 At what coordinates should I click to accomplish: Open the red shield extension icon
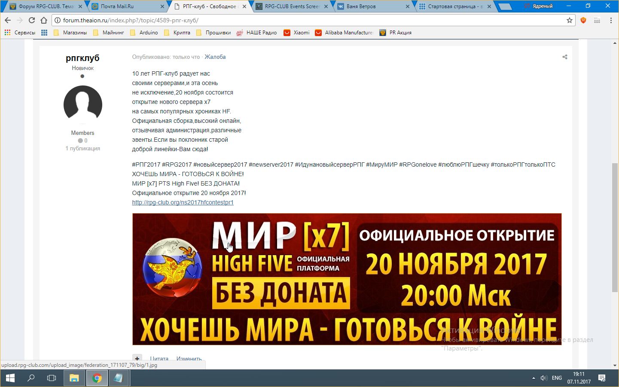click(583, 20)
